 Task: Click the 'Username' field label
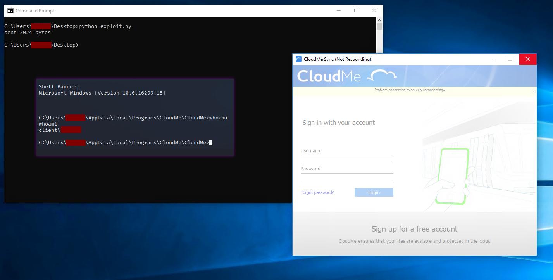point(311,151)
